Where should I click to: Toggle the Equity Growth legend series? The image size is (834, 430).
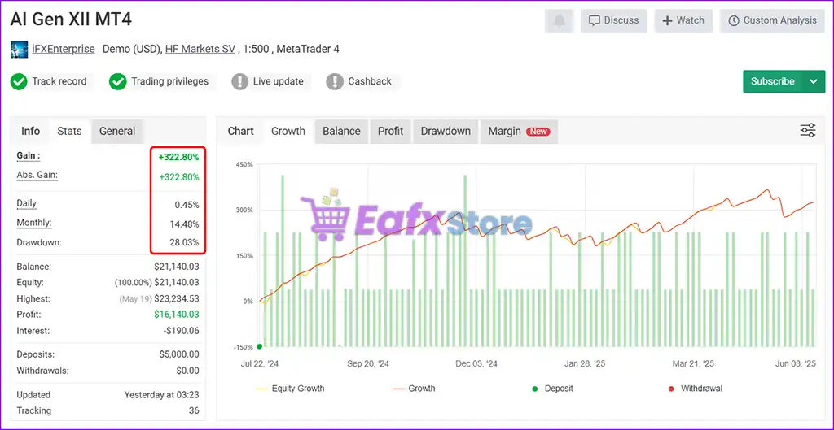(x=290, y=389)
